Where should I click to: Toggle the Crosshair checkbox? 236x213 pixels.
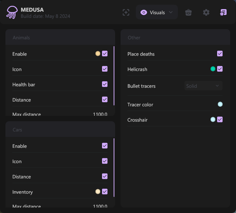(220, 119)
